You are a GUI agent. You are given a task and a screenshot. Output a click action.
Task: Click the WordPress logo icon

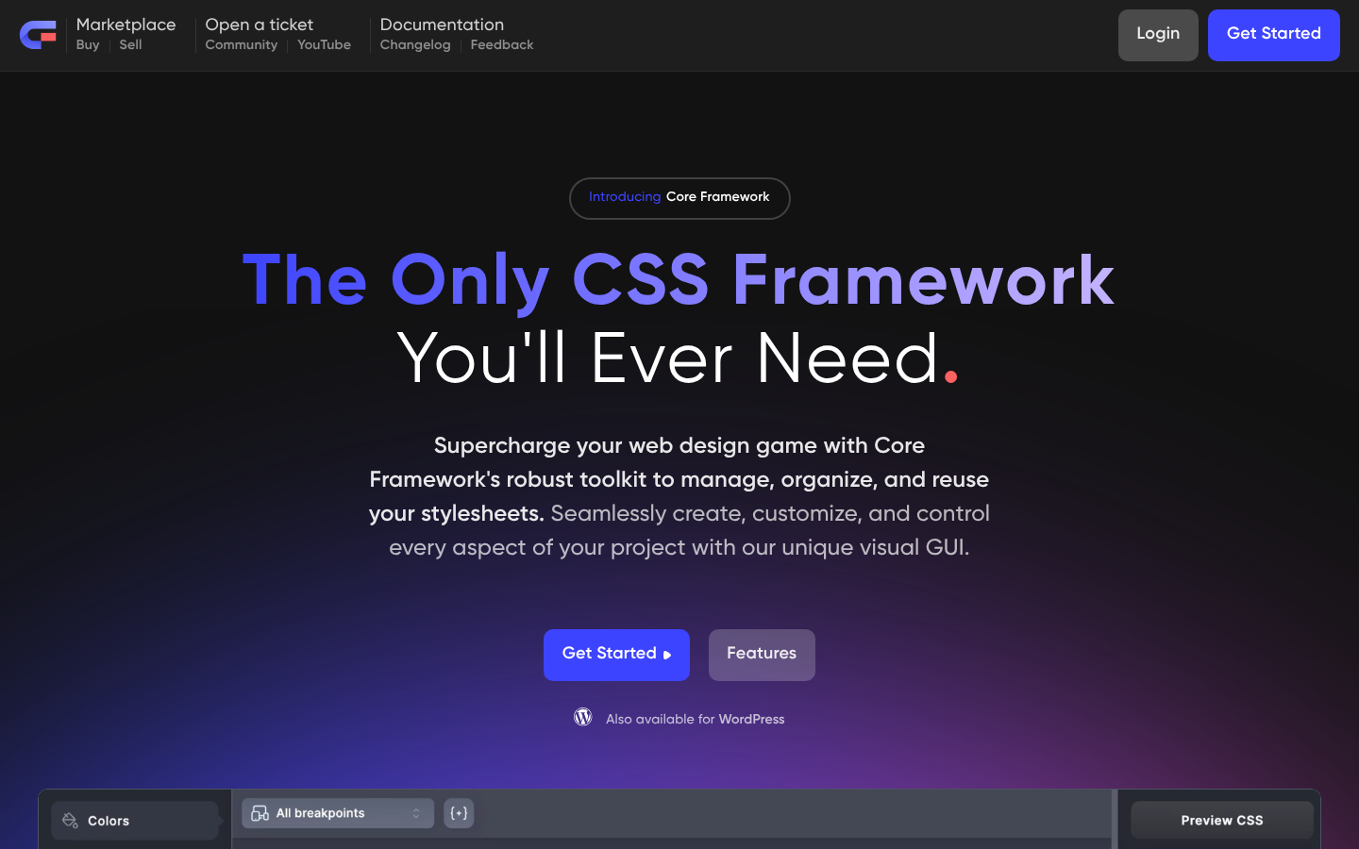(x=583, y=717)
